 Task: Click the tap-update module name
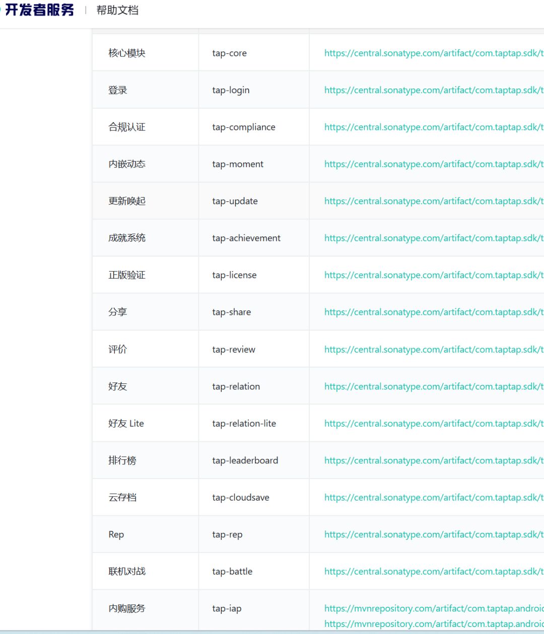pos(235,201)
